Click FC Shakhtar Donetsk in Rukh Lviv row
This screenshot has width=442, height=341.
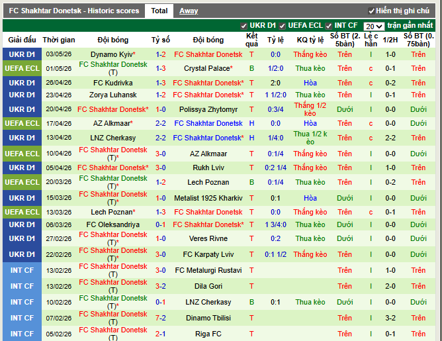coord(112,168)
